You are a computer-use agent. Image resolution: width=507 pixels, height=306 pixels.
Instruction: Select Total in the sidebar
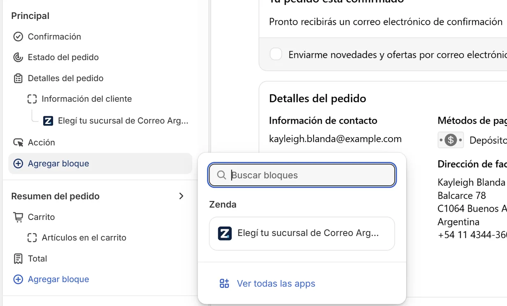pyautogui.click(x=37, y=259)
